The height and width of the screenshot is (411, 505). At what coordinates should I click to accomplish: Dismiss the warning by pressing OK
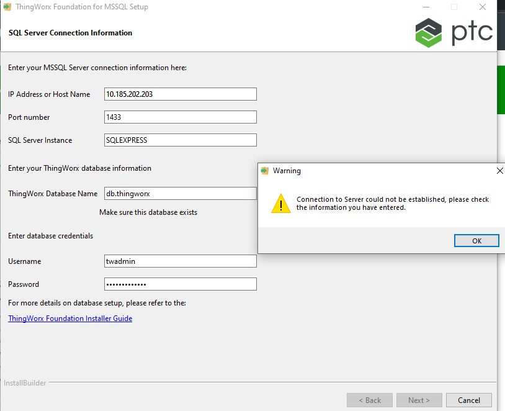(476, 240)
